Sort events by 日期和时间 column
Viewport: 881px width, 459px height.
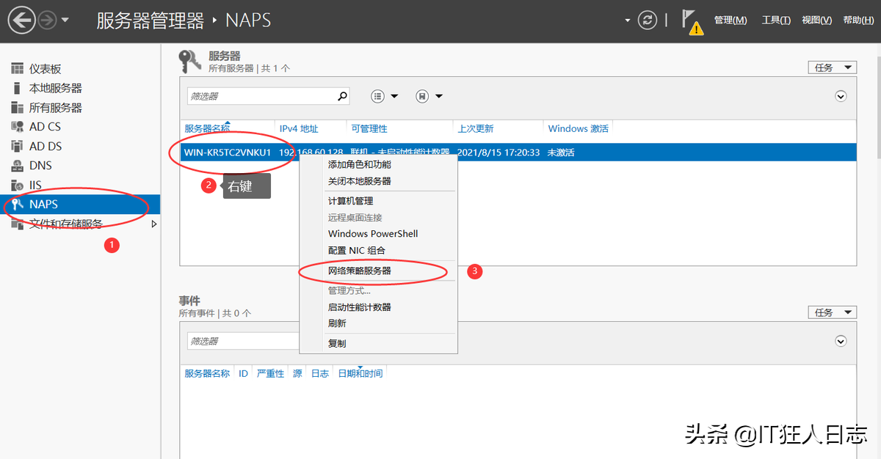[x=360, y=373]
